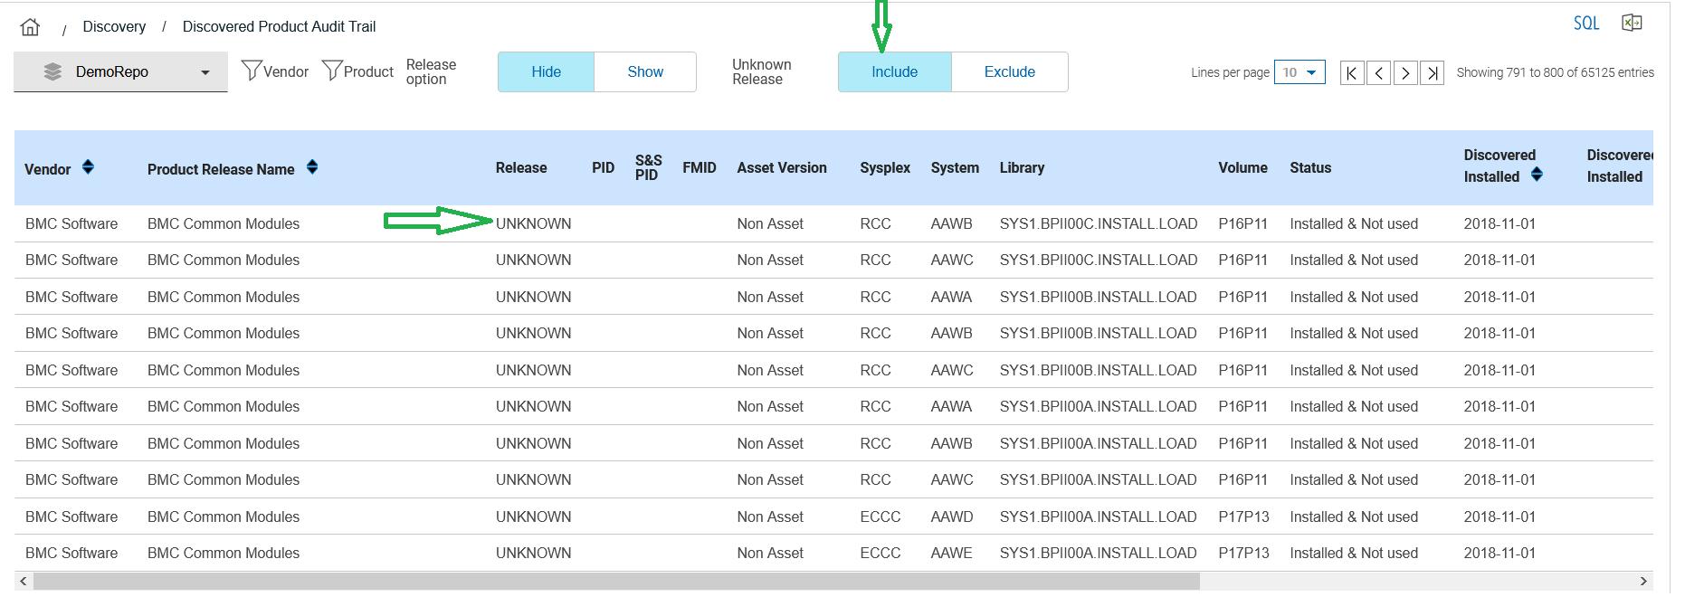1685x597 pixels.
Task: Go to next page of entries
Action: pyautogui.click(x=1405, y=73)
